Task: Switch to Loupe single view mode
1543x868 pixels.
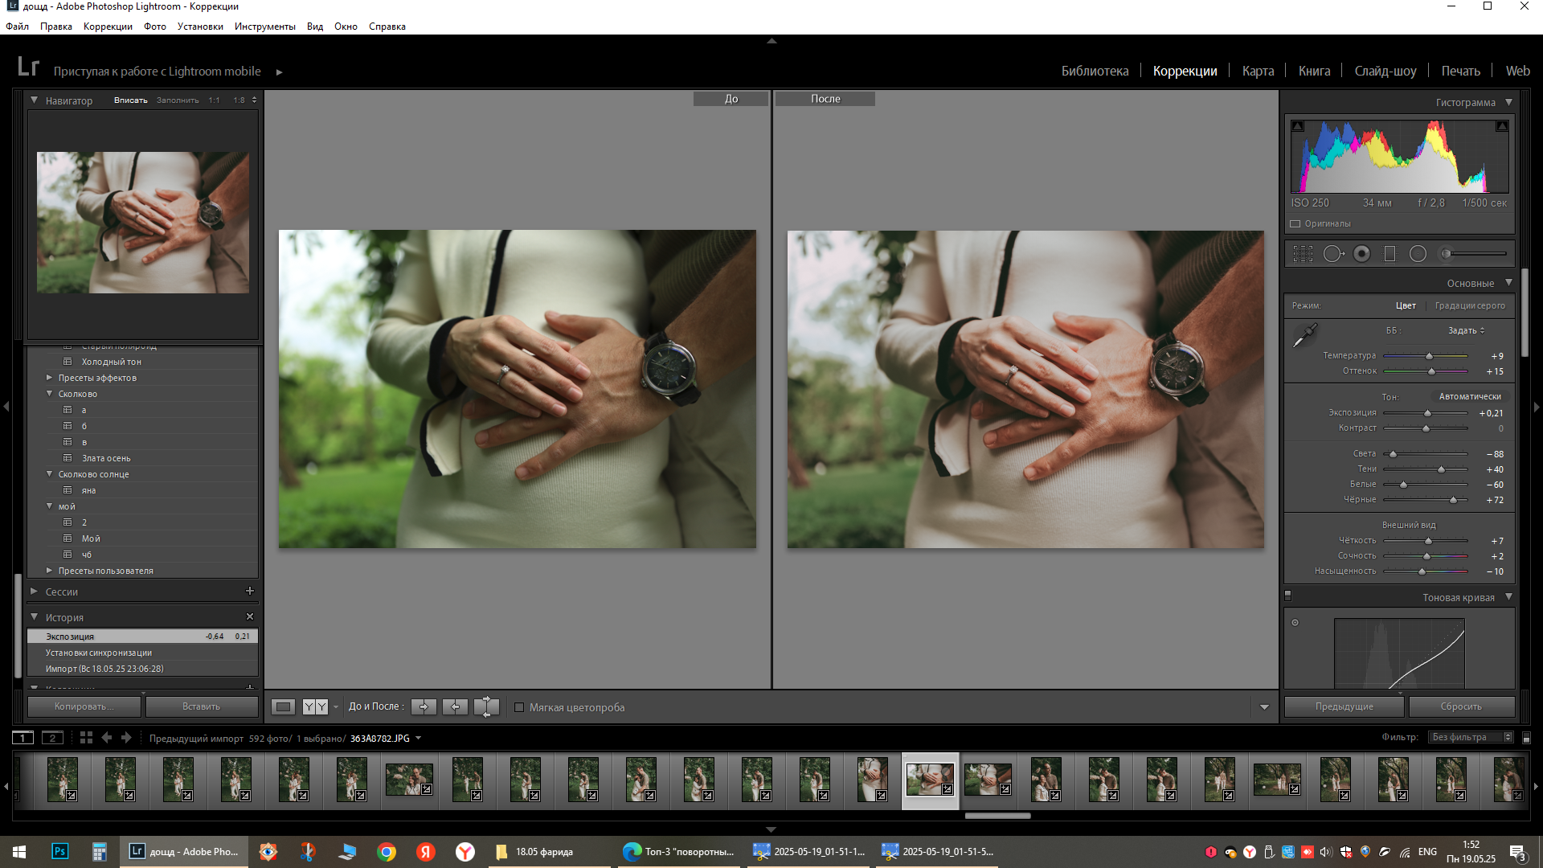Action: pos(283,706)
